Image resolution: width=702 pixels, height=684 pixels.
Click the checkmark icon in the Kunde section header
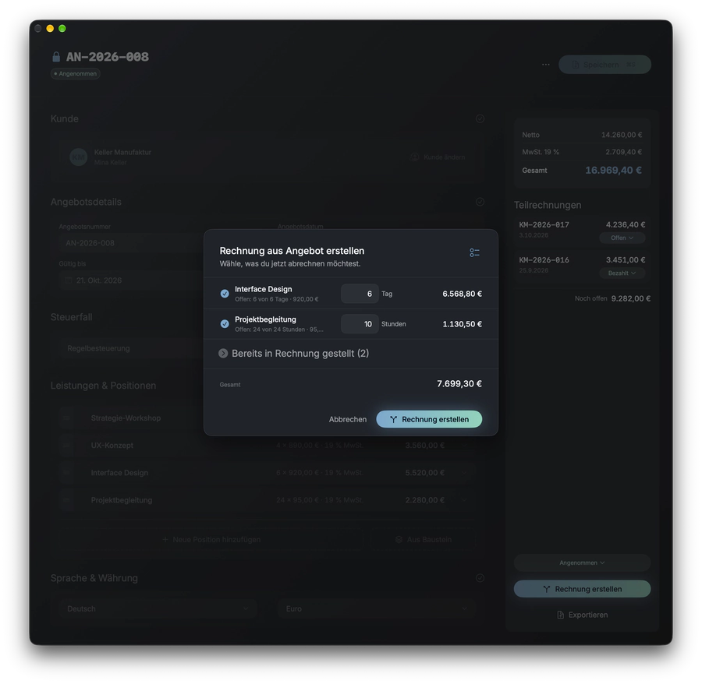coord(480,118)
